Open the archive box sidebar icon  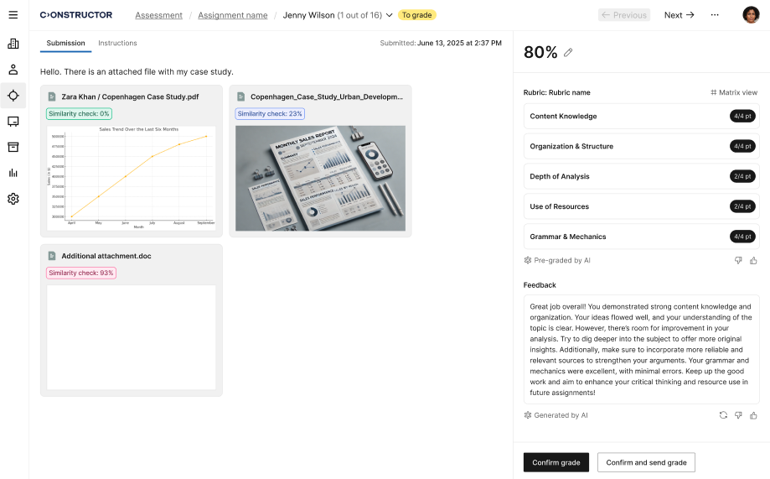[13, 147]
